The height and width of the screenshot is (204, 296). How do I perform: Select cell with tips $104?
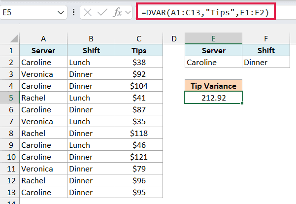tap(139, 86)
